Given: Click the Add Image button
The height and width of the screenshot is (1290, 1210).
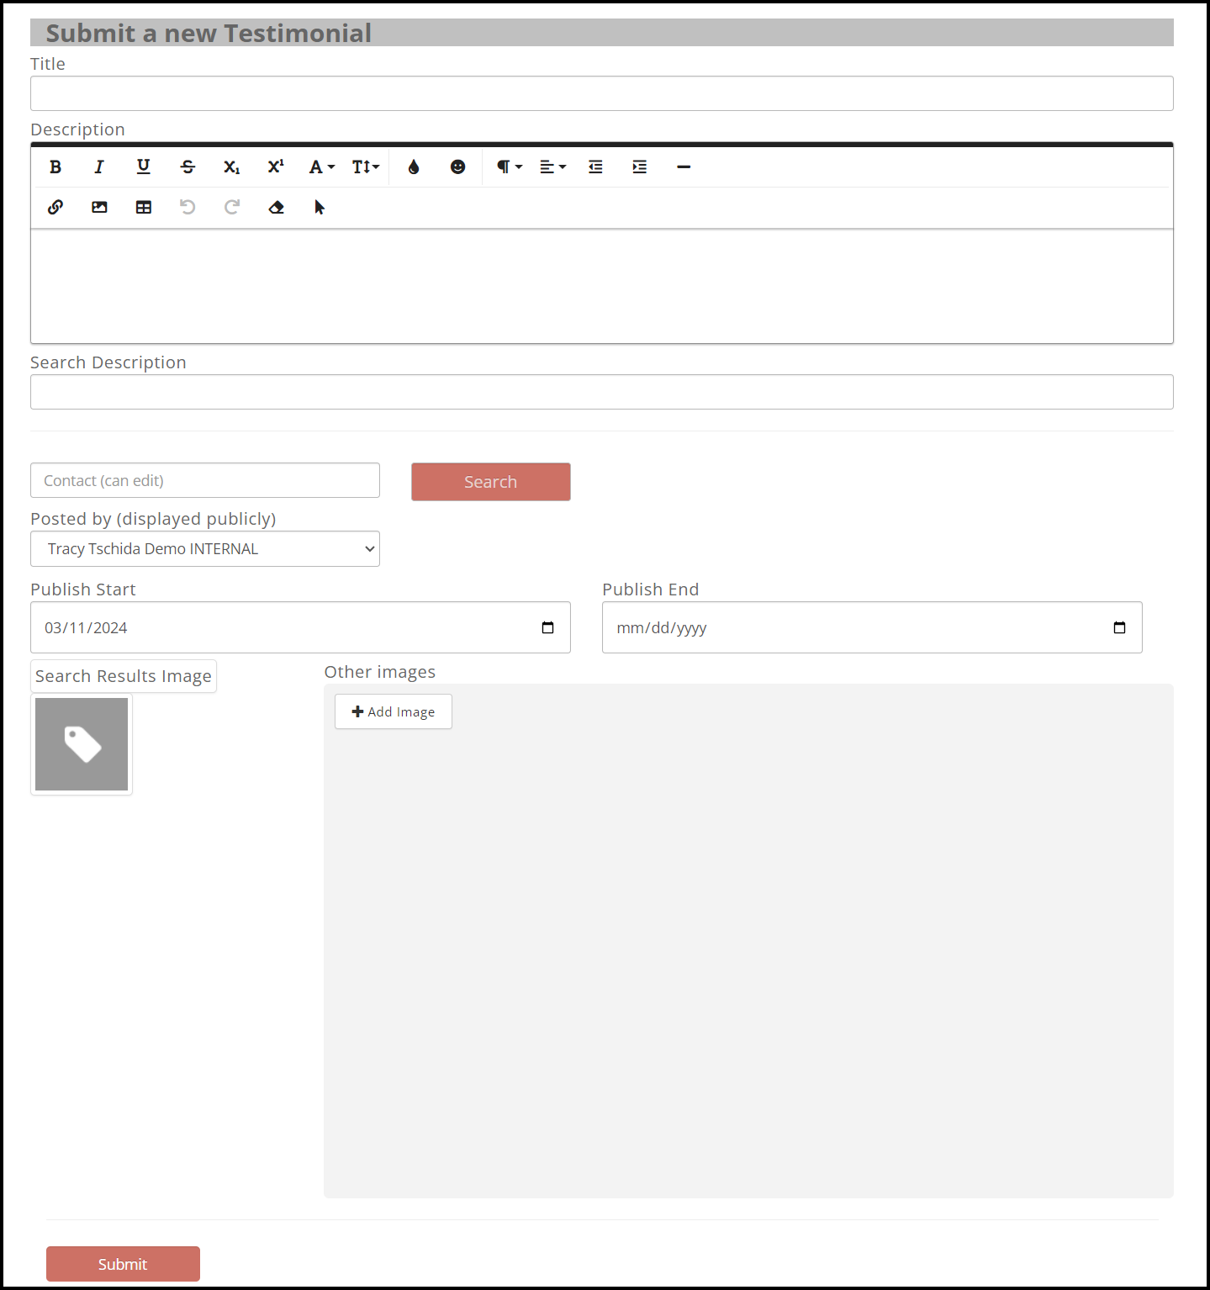Looking at the screenshot, I should click(393, 711).
